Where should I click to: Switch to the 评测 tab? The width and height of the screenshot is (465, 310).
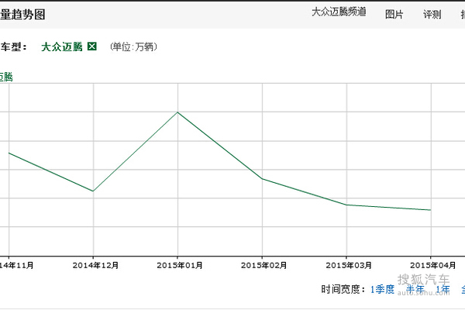432,14
